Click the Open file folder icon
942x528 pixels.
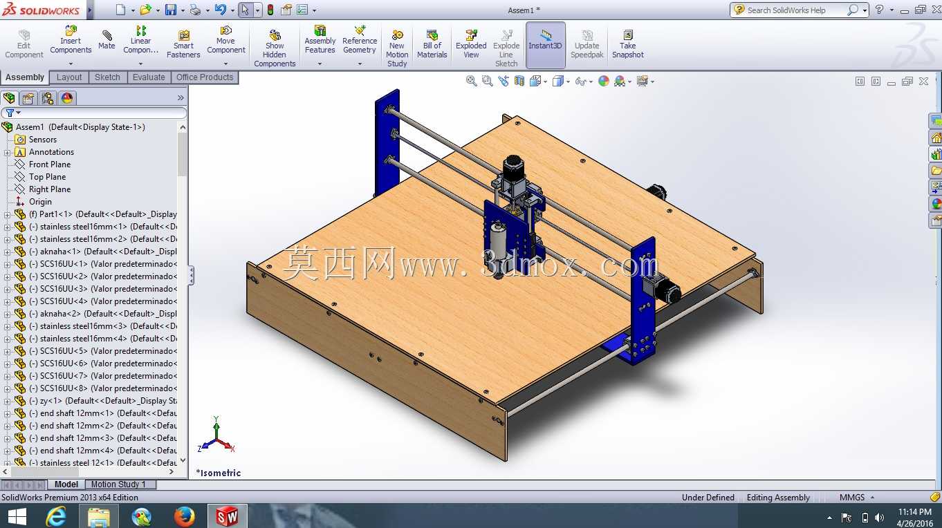pos(145,10)
